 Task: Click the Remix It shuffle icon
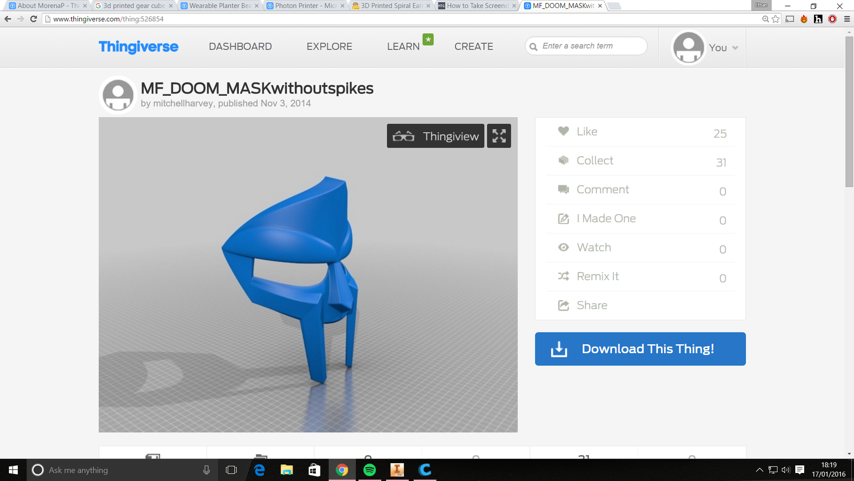click(563, 277)
